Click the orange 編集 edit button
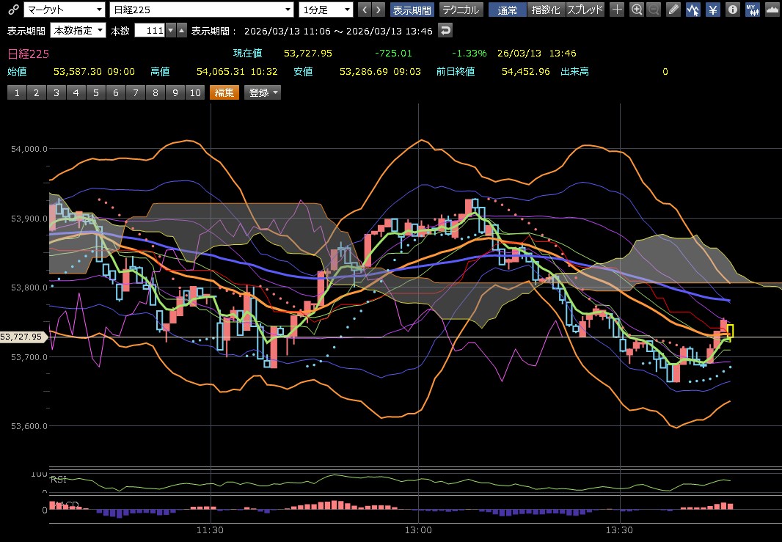The image size is (782, 542). [x=224, y=92]
